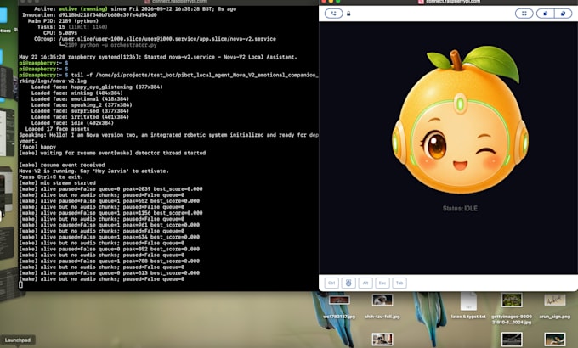The height and width of the screenshot is (348, 578).
Task: Toggle the Ctrl modifier key button
Action: click(331, 283)
